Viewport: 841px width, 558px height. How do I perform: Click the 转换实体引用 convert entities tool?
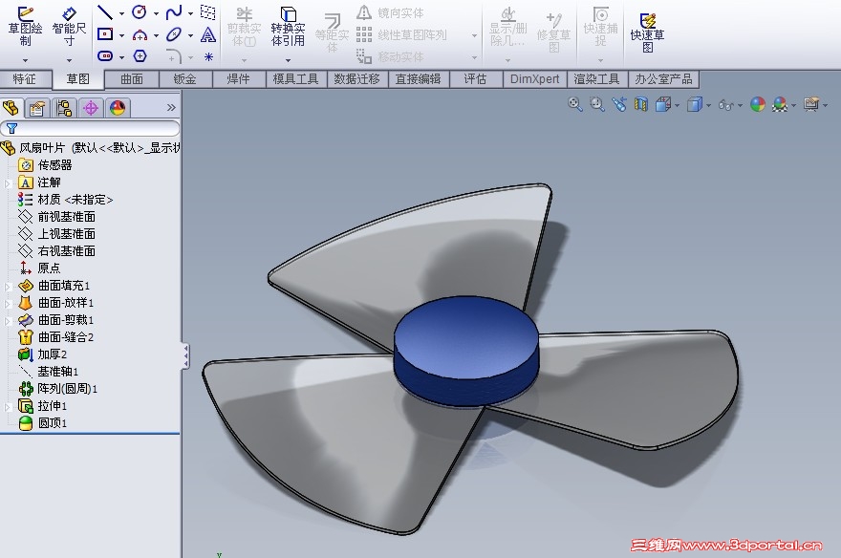coord(288,27)
